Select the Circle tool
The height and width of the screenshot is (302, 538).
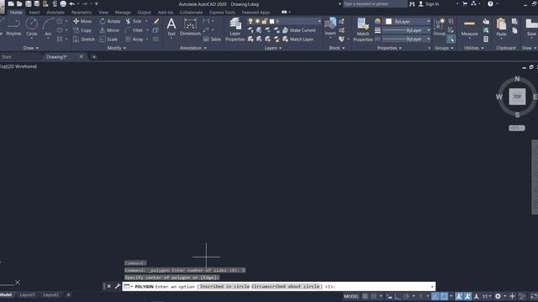pos(32,27)
